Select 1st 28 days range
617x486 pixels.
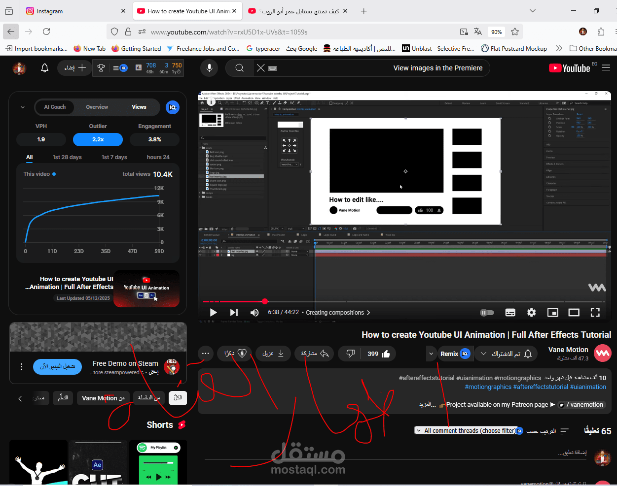click(x=67, y=157)
